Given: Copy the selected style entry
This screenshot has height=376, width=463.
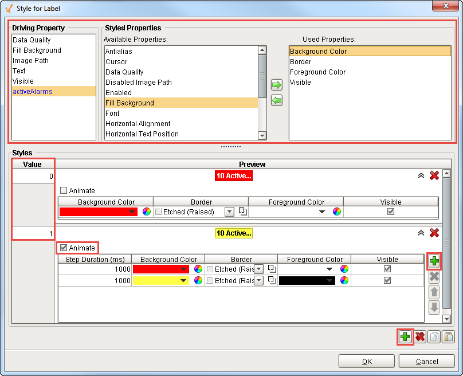Looking at the screenshot, I should pyautogui.click(x=434, y=337).
